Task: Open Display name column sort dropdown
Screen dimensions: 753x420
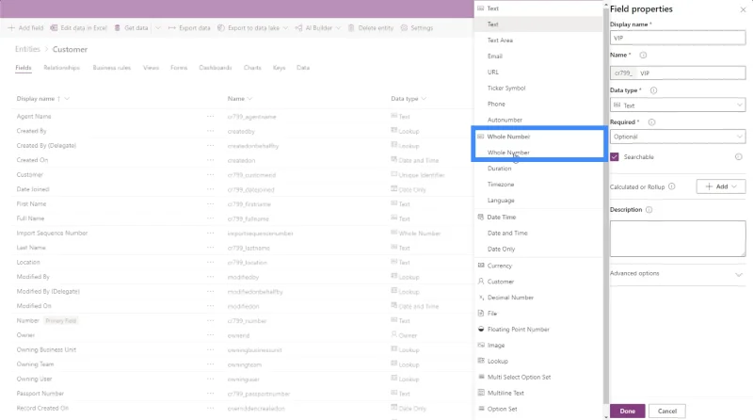Action: tap(67, 99)
